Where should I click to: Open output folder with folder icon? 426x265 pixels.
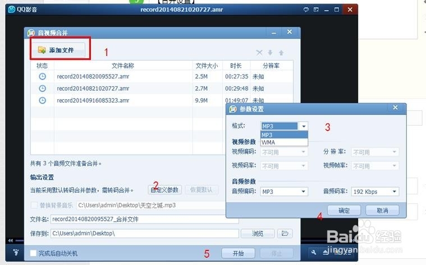(x=285, y=233)
